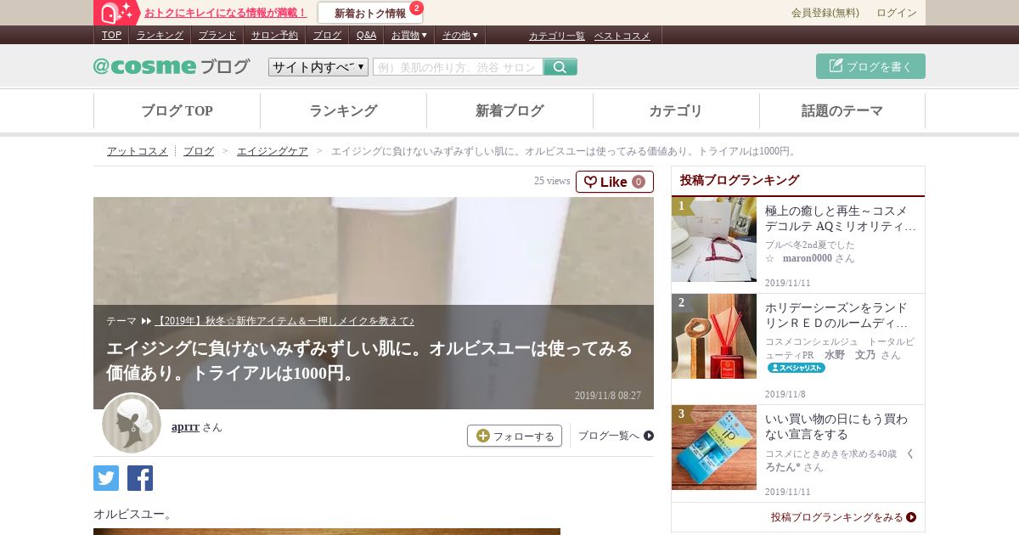Open 投稿ブログランキングをみる link

pyautogui.click(x=843, y=516)
